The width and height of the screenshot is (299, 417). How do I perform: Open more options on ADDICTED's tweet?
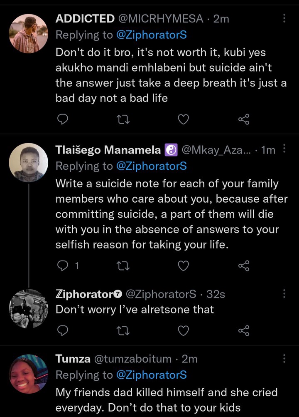point(284,18)
